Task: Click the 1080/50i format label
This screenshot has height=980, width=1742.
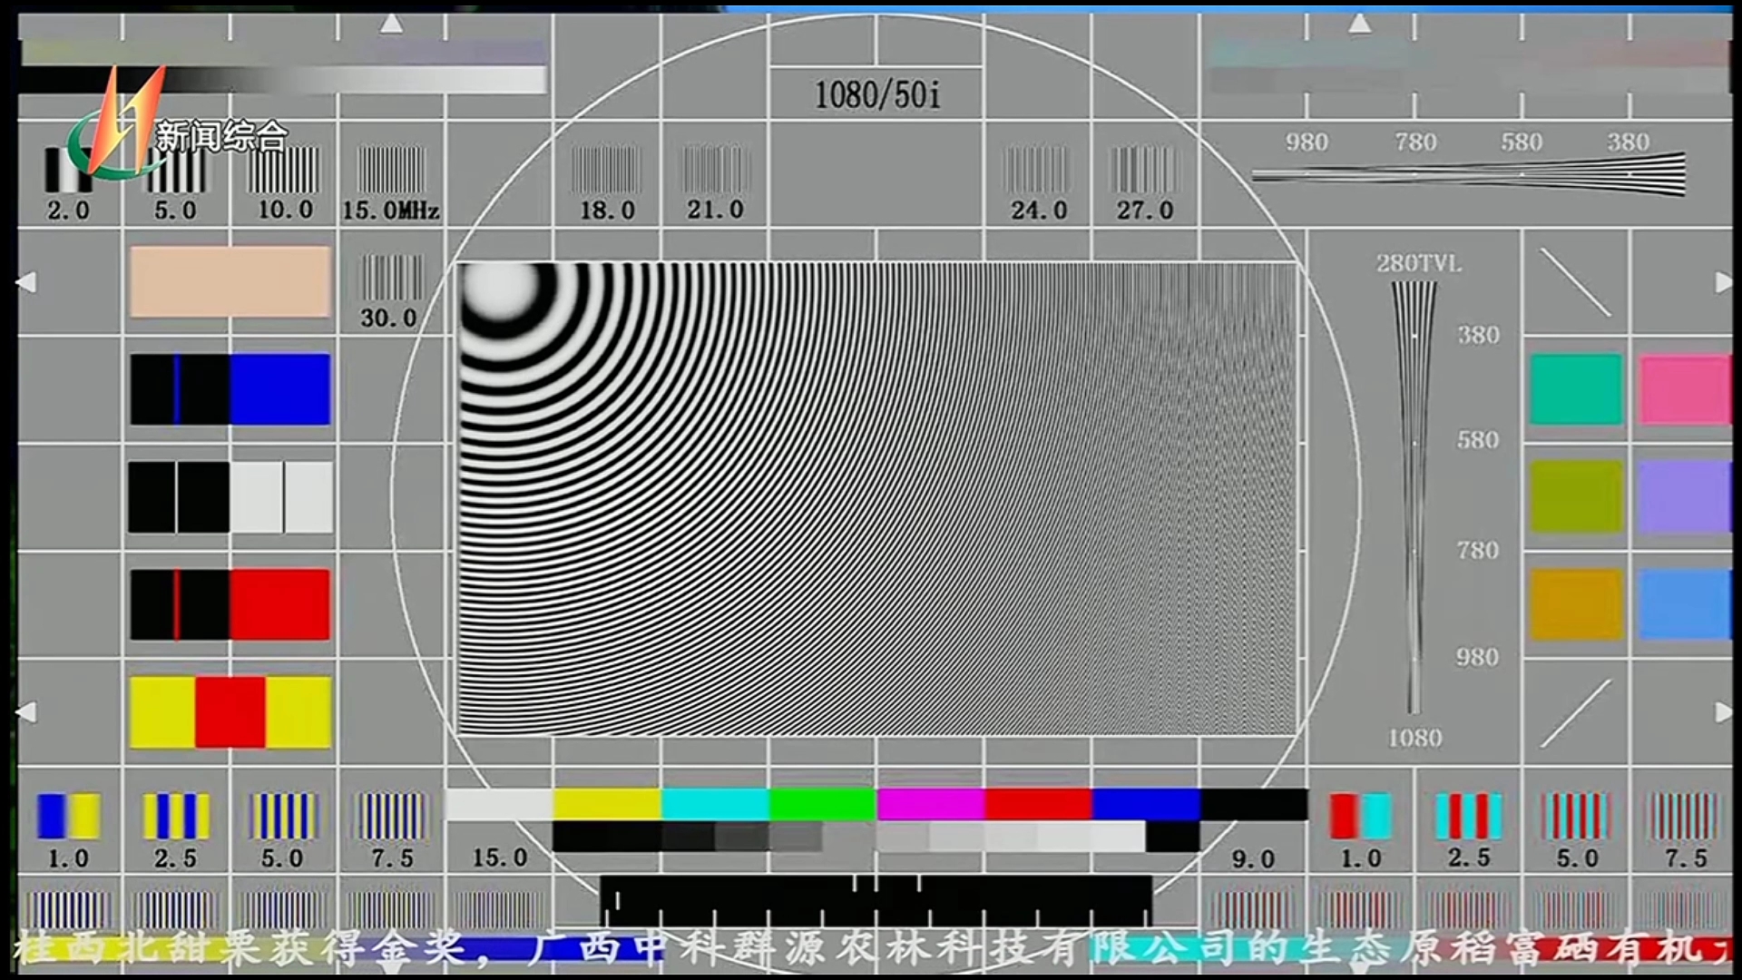Action: (x=877, y=94)
